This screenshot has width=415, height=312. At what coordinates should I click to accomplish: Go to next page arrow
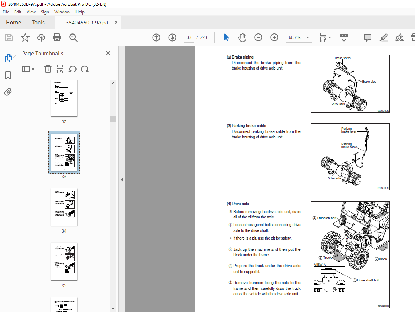coord(172,37)
